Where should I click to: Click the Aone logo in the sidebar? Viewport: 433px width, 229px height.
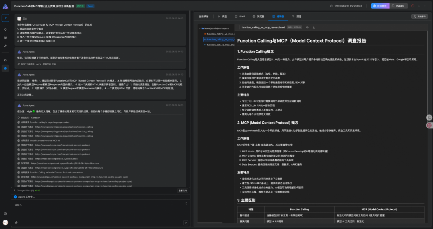click(x=5, y=6)
